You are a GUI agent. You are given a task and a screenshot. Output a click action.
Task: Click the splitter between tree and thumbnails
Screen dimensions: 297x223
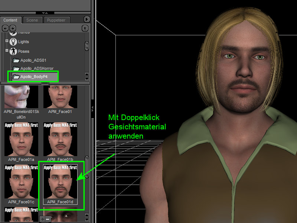(45, 83)
